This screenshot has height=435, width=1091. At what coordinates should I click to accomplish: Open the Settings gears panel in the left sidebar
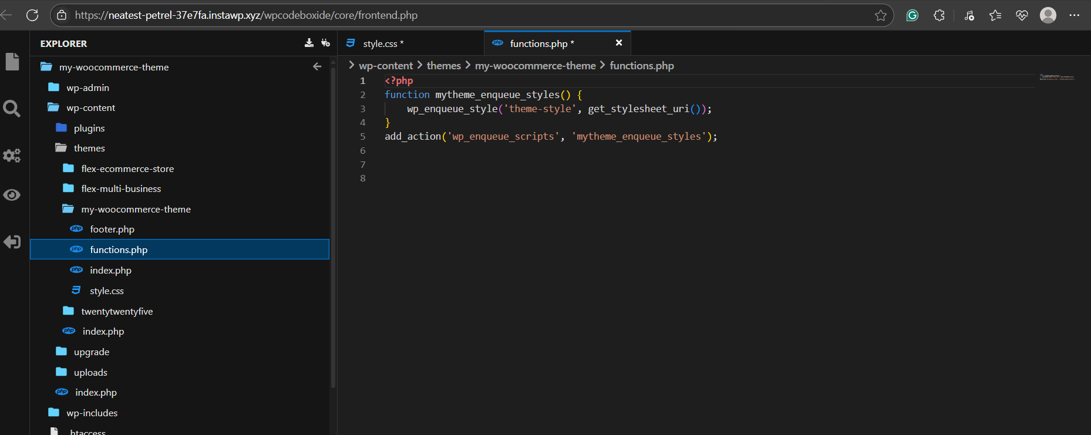point(12,155)
